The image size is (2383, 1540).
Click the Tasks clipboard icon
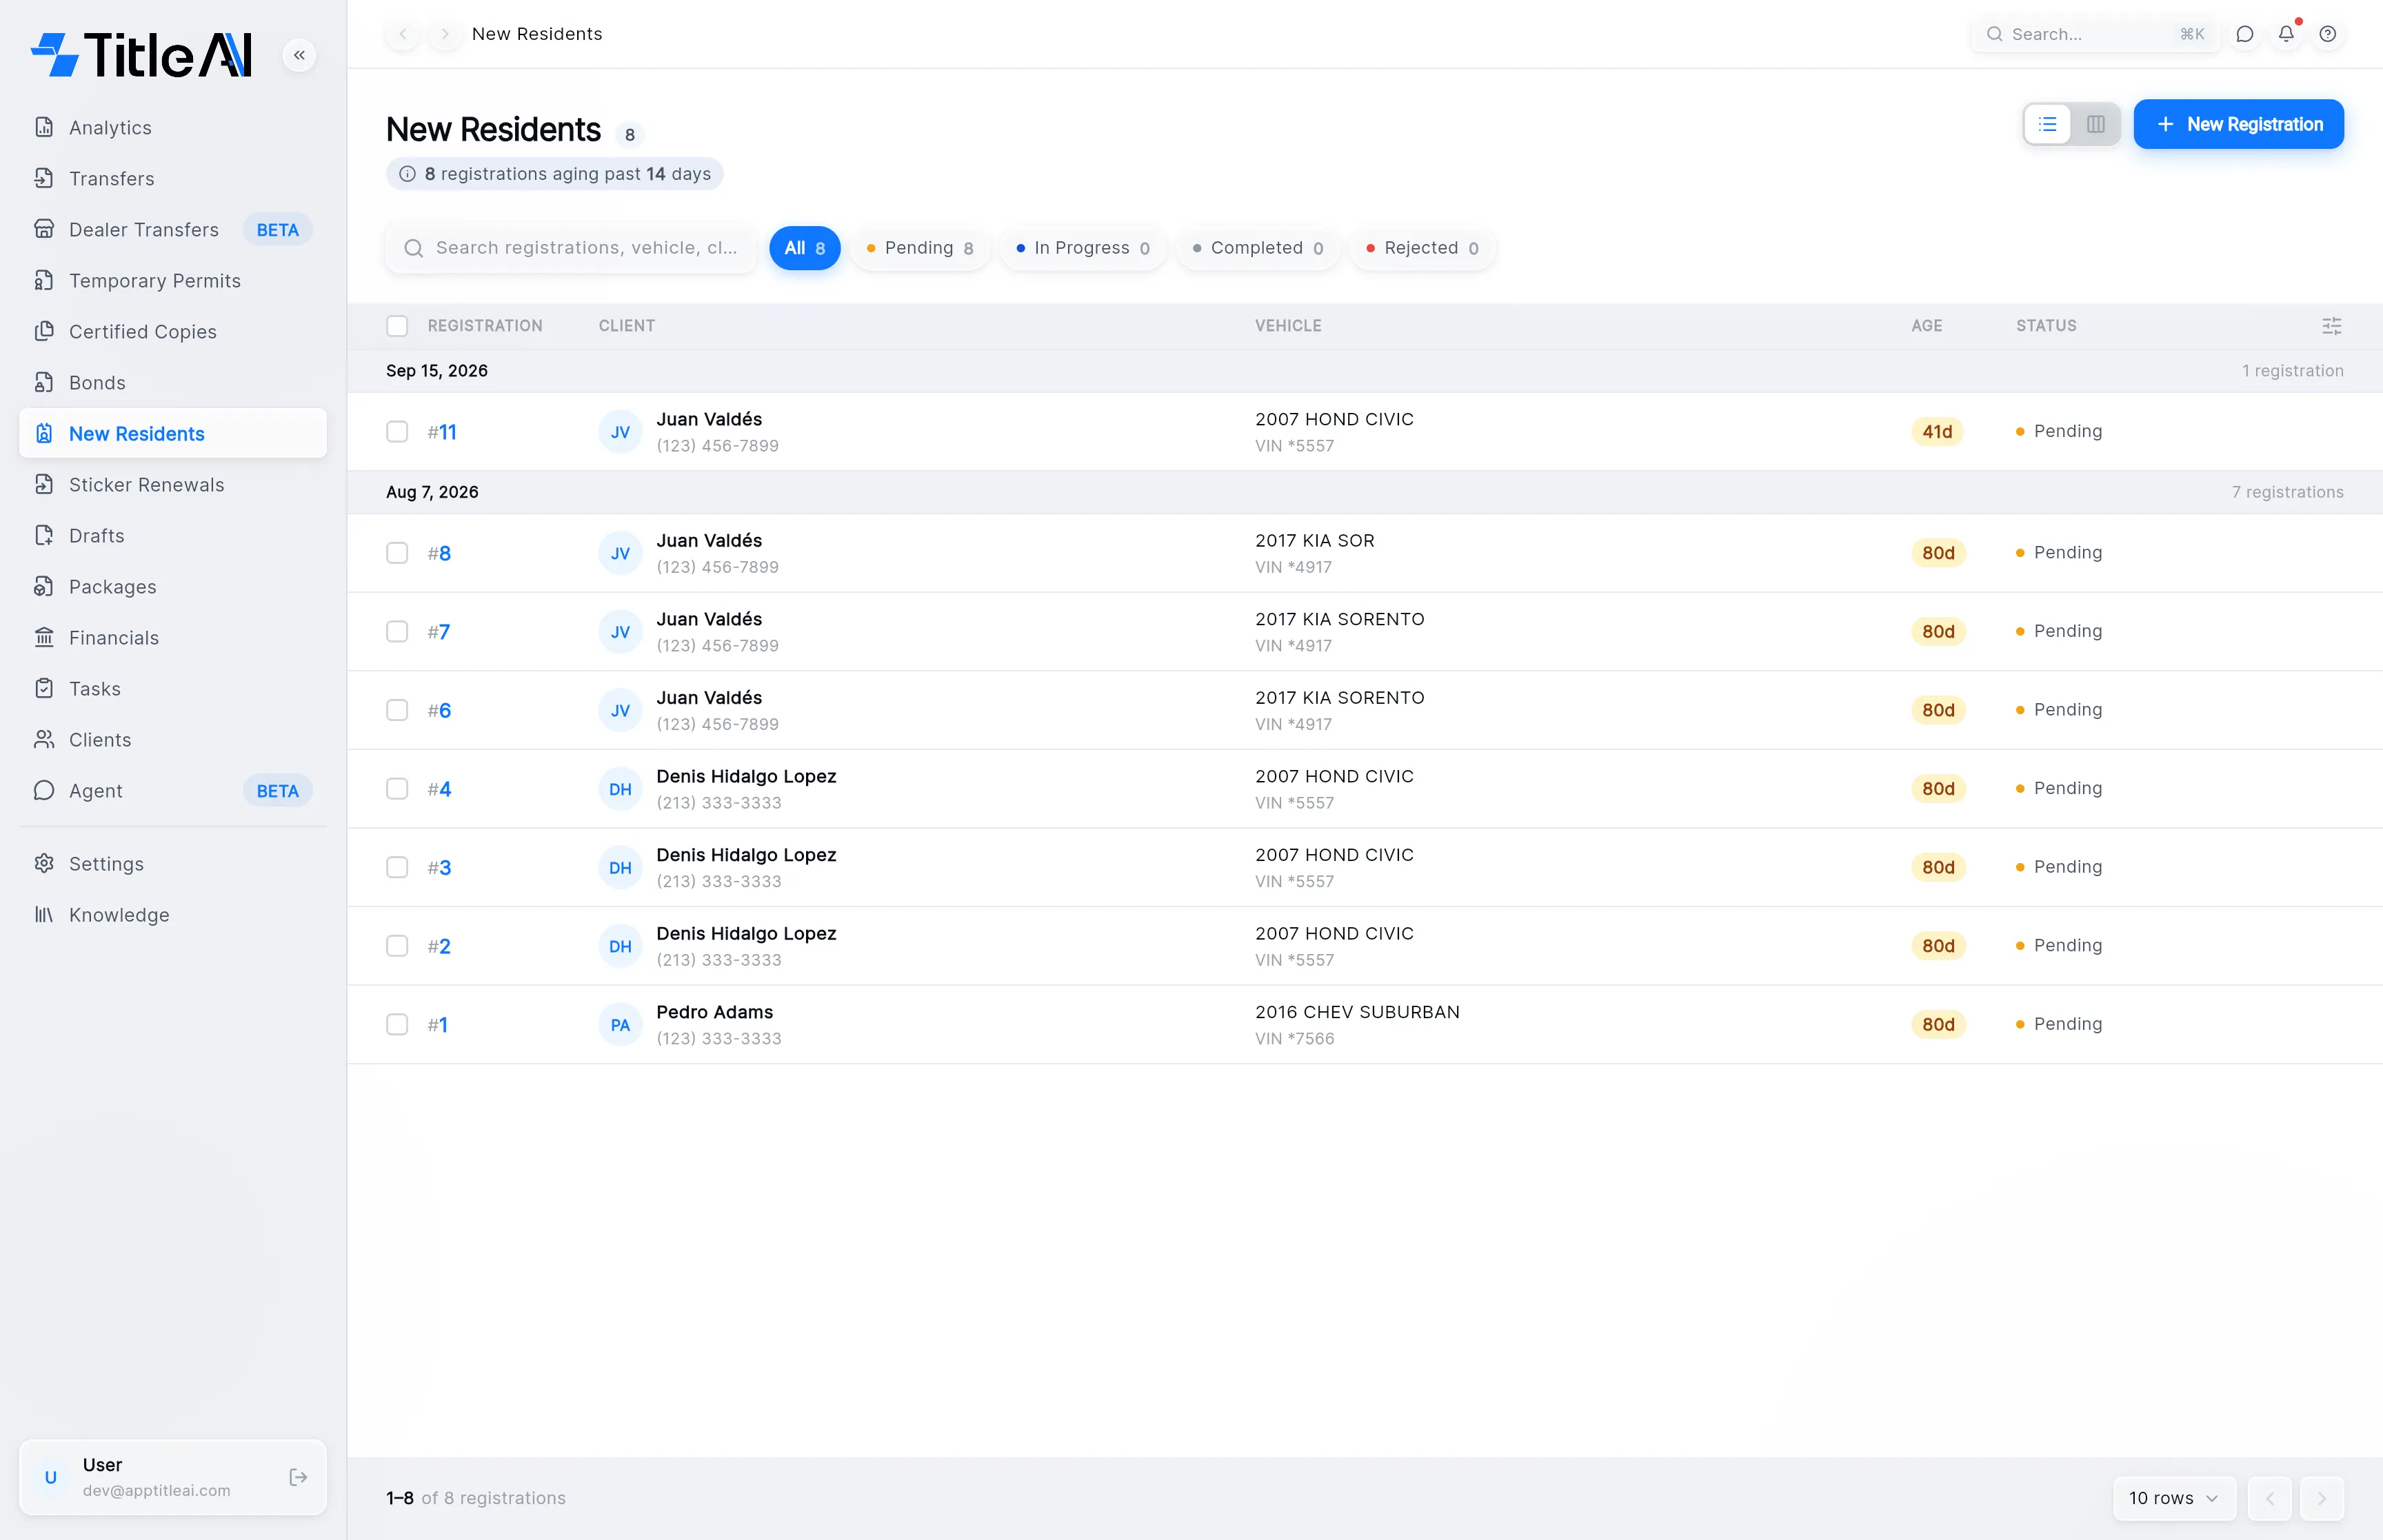pyautogui.click(x=44, y=688)
